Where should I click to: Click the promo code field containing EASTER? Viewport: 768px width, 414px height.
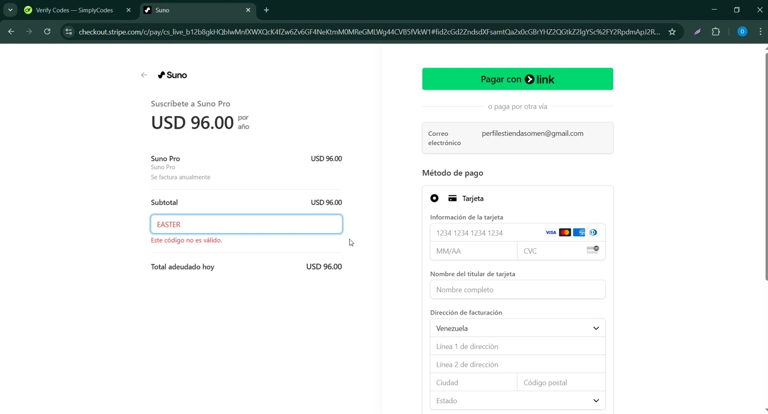pos(246,224)
